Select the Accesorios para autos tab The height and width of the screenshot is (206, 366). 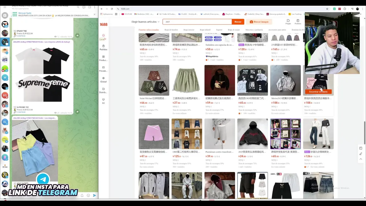pyautogui.click(x=277, y=30)
